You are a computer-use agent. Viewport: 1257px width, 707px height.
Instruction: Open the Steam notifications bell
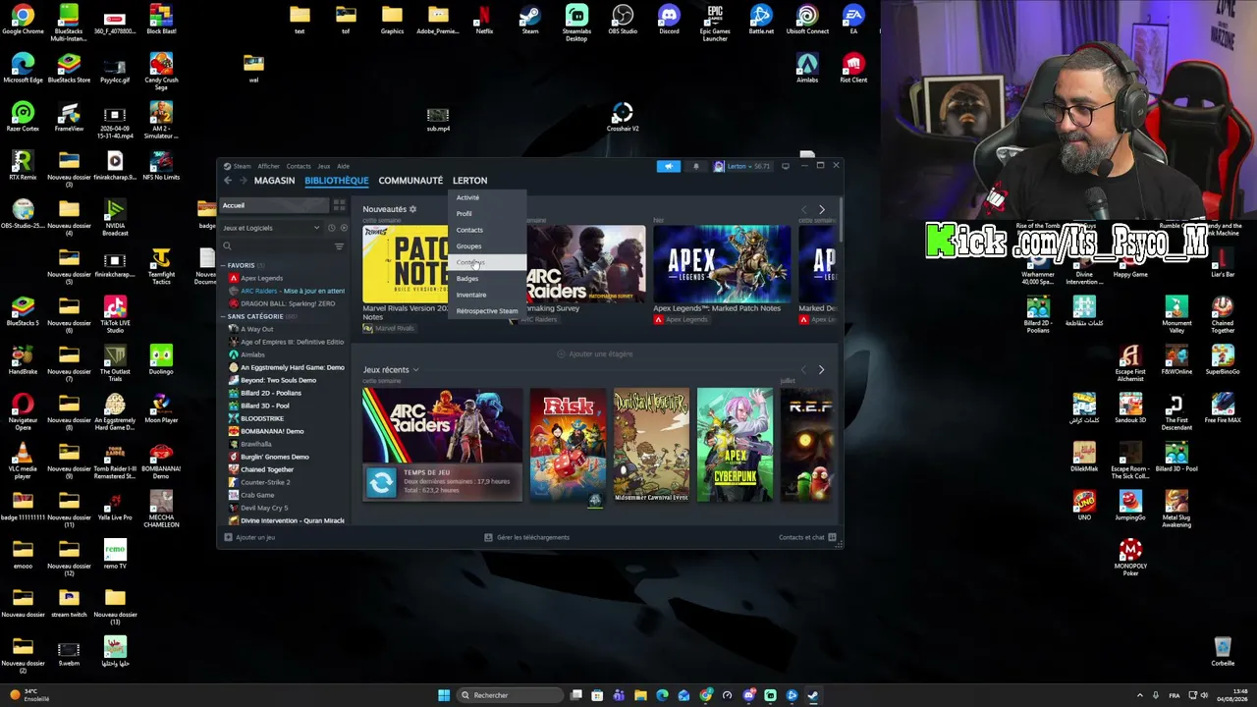click(696, 166)
